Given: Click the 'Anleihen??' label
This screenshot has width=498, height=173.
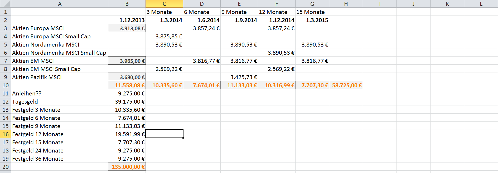Looking at the screenshot, I should [27, 93].
